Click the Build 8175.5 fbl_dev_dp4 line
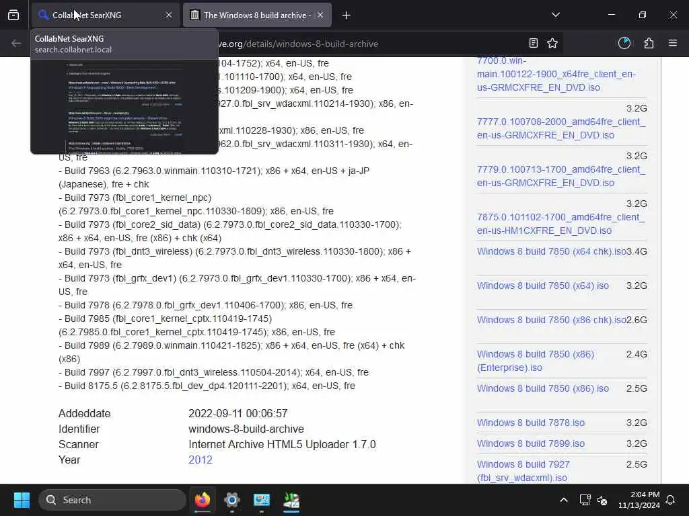689x516 pixels. (x=207, y=386)
